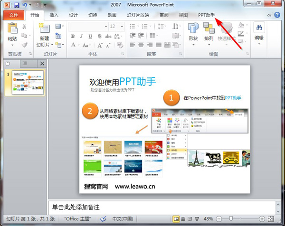Decrease list indent level
This screenshot has height=226, width=285.
point(133,36)
